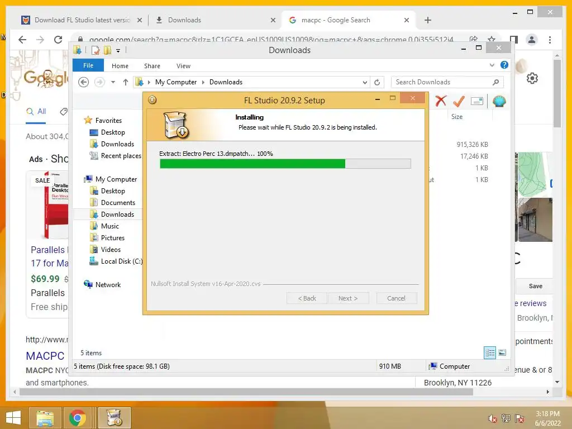Open the Windows Start button

[13, 417]
